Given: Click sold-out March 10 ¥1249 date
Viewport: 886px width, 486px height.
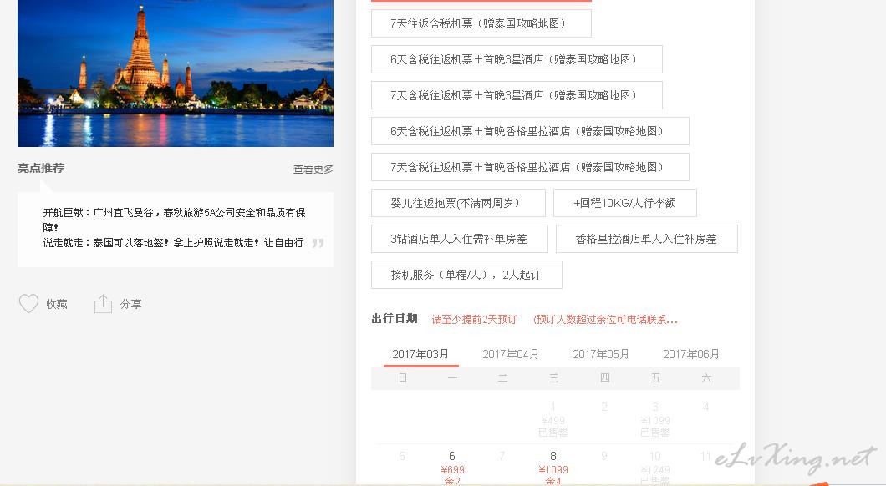Looking at the screenshot, I should 655,468.
